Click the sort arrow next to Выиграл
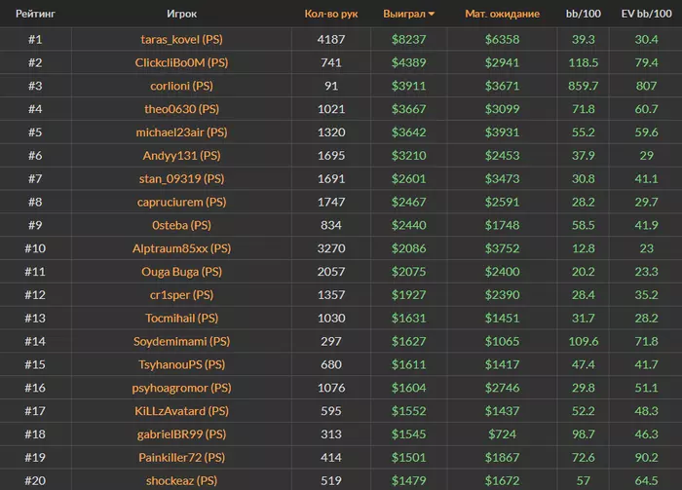This screenshot has width=682, height=490. point(432,15)
